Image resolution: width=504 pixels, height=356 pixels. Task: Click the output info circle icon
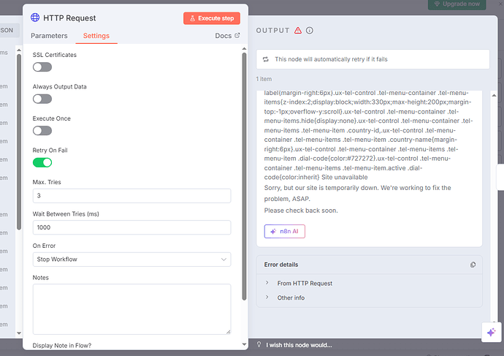[310, 30]
